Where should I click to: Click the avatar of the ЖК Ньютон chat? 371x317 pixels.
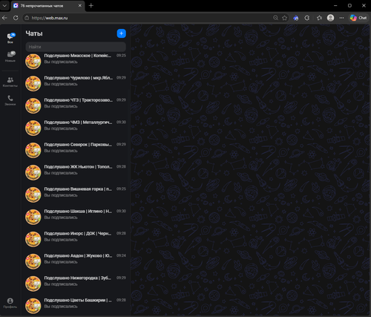tap(33, 172)
